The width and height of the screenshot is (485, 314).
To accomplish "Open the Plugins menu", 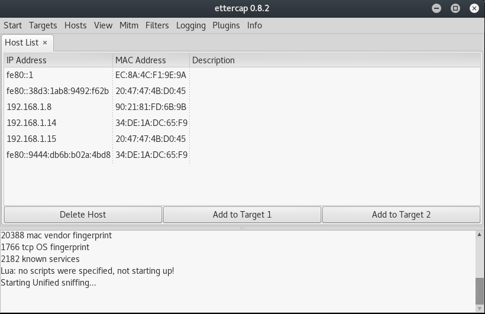I will [x=226, y=25].
